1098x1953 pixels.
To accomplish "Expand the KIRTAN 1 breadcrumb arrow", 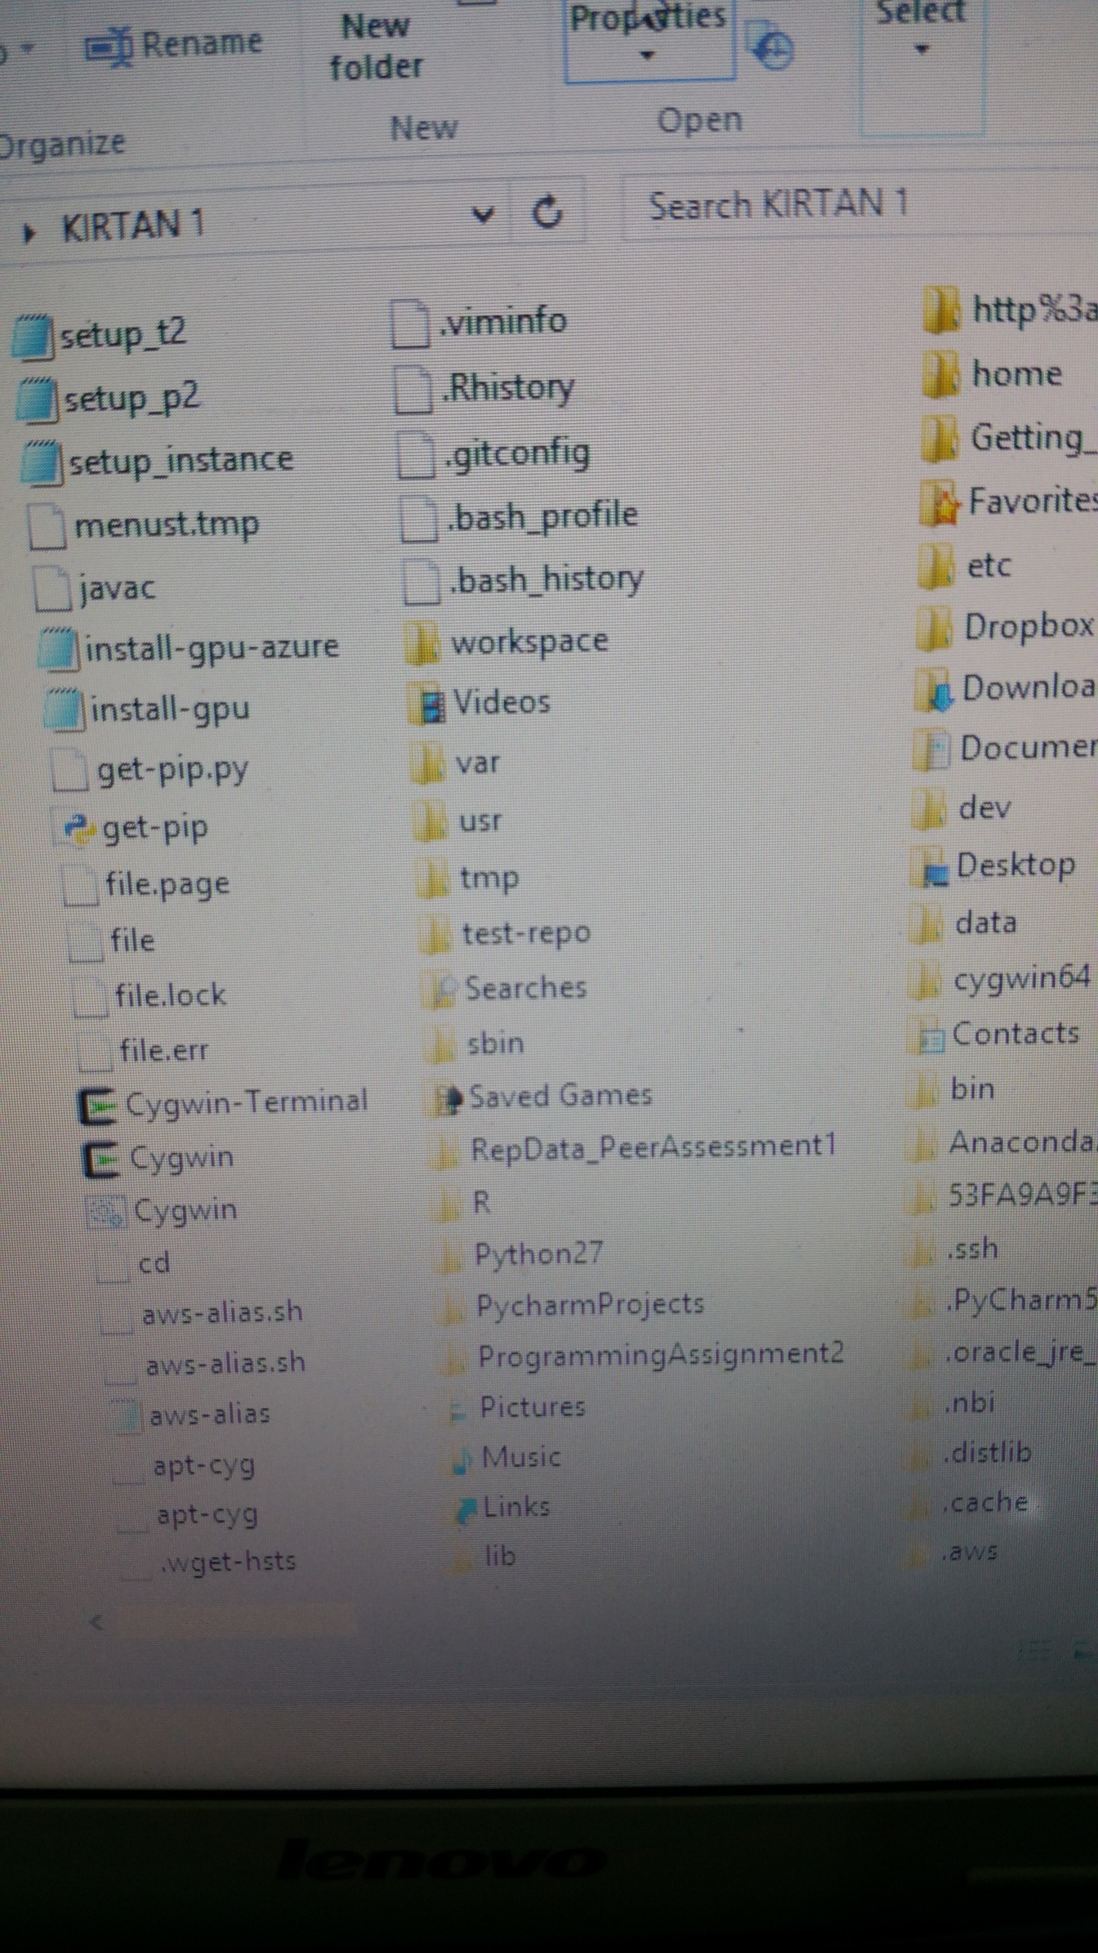I will click(x=29, y=233).
